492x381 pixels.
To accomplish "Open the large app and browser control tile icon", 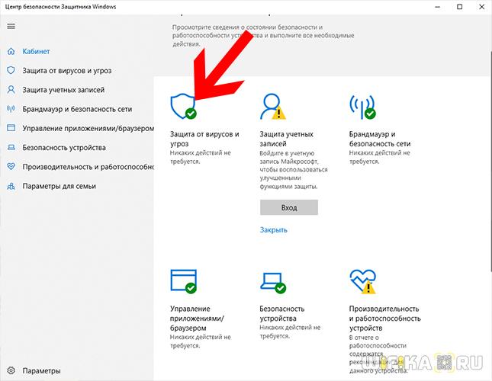I will (x=184, y=281).
